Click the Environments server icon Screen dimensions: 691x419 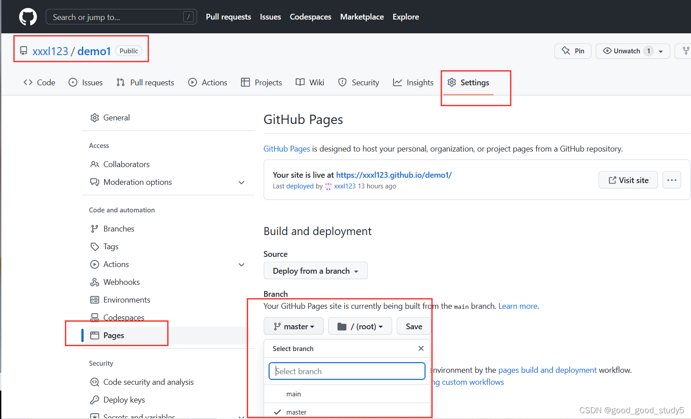pyautogui.click(x=95, y=300)
